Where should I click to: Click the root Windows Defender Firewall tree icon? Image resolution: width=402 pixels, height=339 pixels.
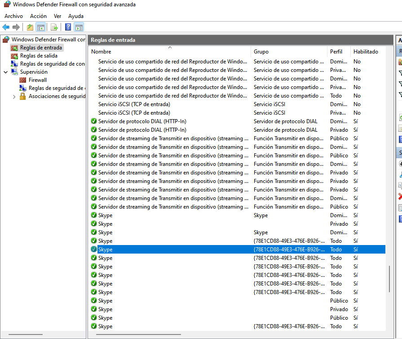pos(6,40)
